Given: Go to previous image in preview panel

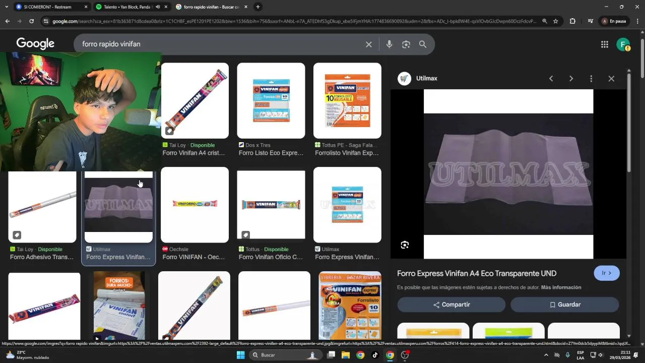Looking at the screenshot, I should pyautogui.click(x=551, y=79).
